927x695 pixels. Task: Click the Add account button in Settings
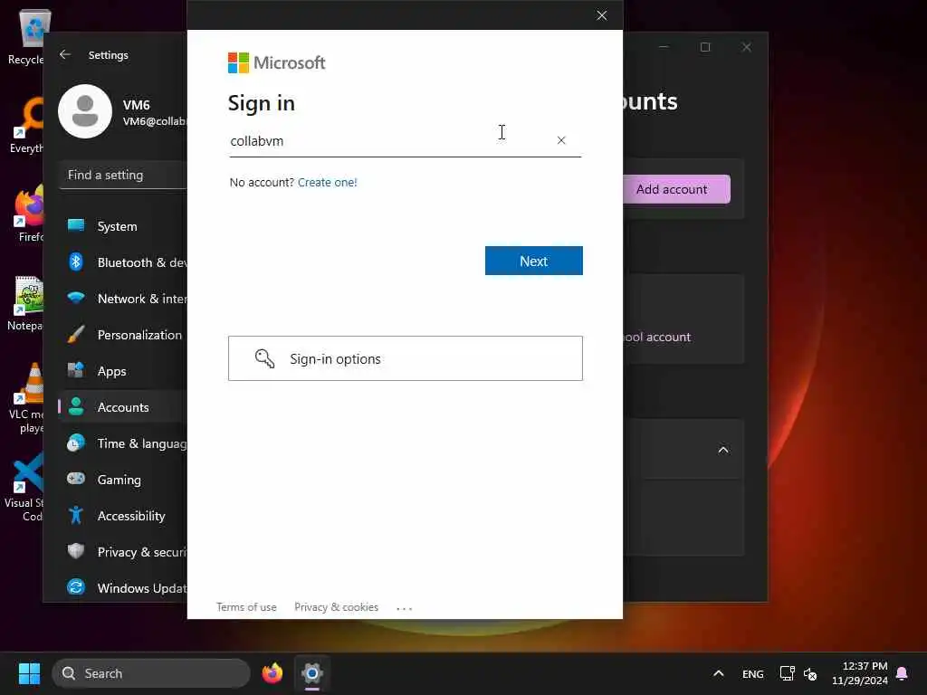pyautogui.click(x=676, y=189)
